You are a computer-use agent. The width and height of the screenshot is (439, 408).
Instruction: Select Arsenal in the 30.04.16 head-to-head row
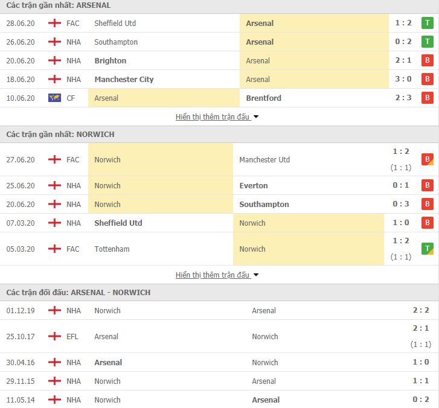108,362
